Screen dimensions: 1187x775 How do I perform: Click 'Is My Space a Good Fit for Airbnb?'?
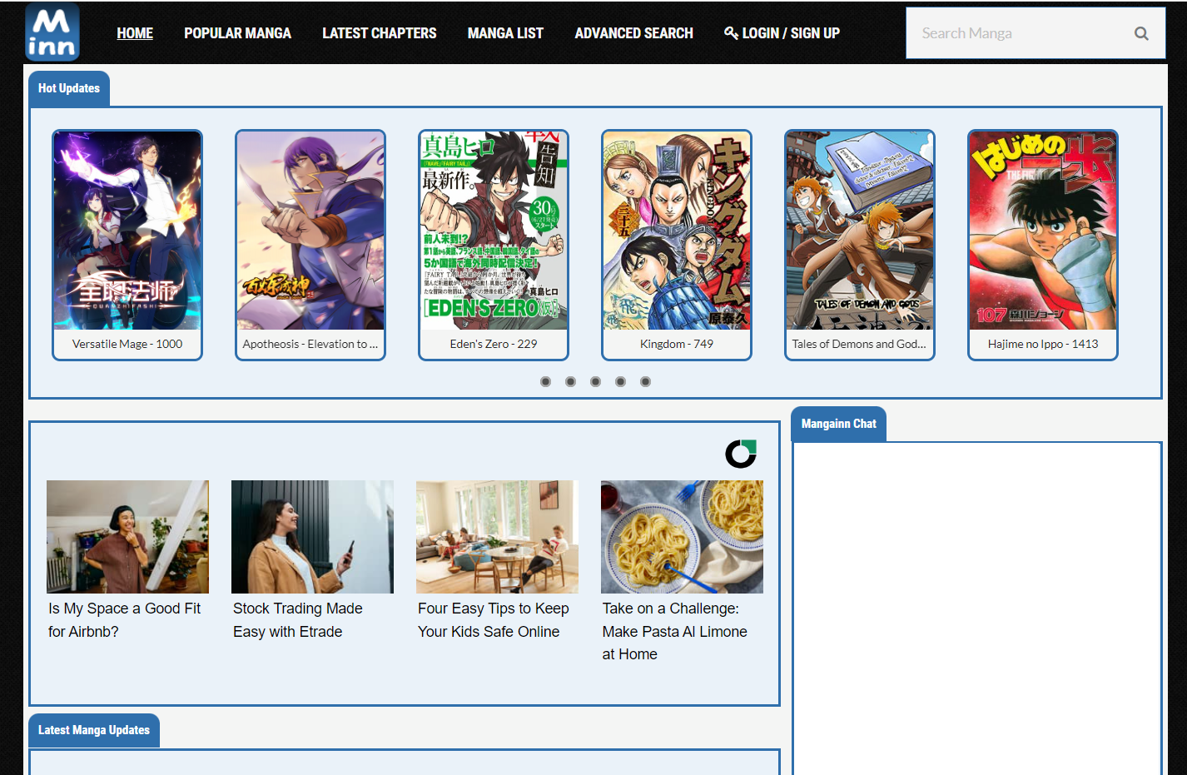[x=125, y=620]
